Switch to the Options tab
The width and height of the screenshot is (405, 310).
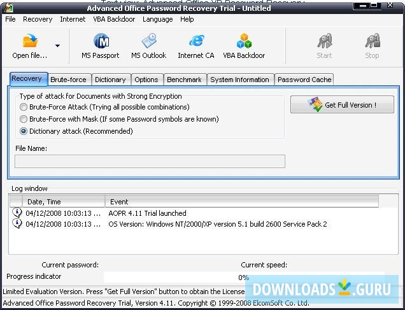click(x=147, y=80)
